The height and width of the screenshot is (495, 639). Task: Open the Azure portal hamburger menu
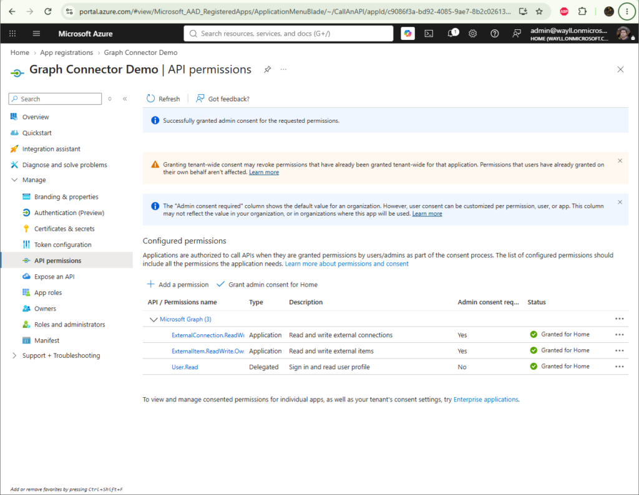pyautogui.click(x=36, y=34)
